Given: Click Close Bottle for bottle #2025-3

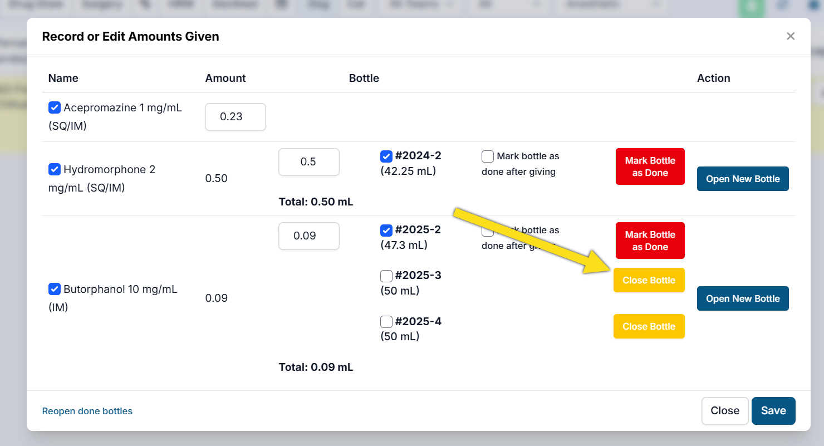Looking at the screenshot, I should [649, 280].
